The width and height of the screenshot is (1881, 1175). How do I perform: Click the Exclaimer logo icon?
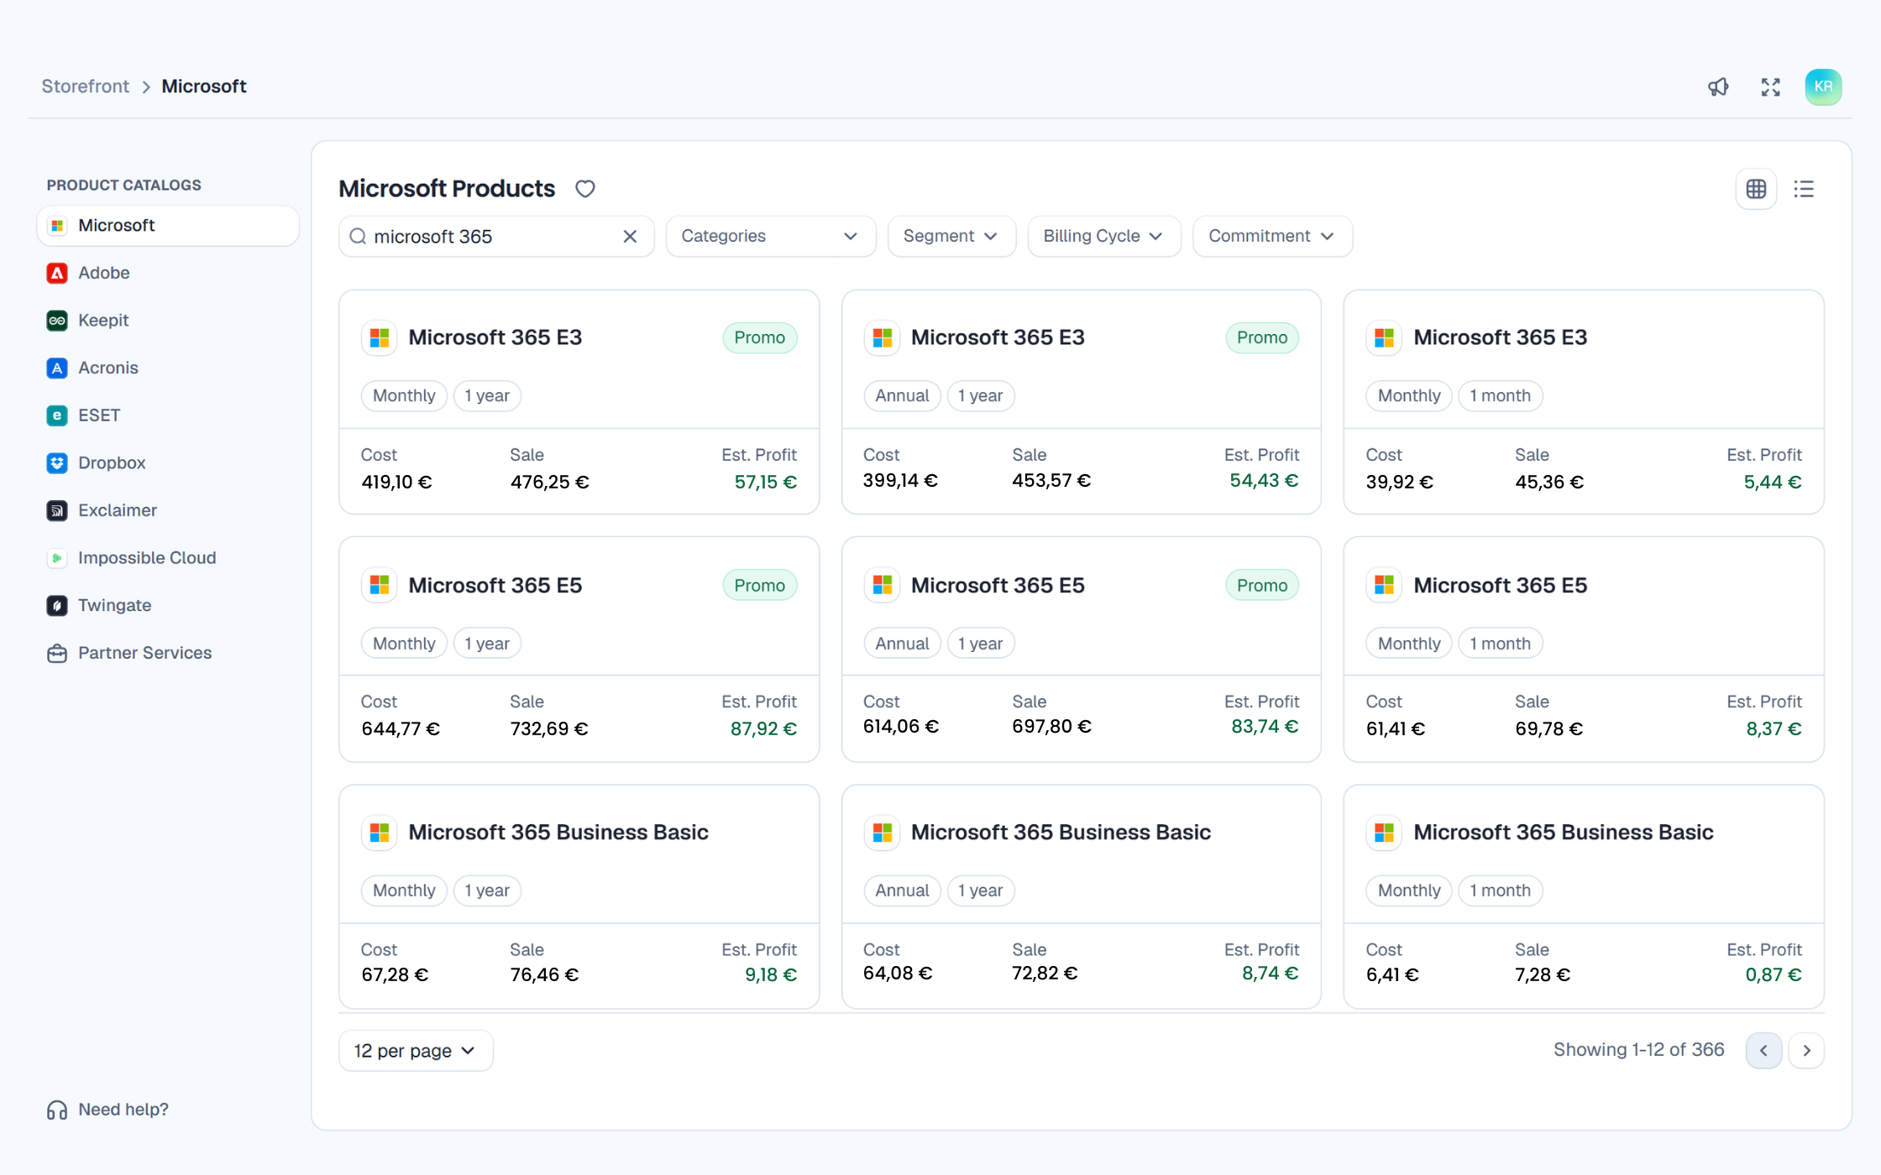57,510
